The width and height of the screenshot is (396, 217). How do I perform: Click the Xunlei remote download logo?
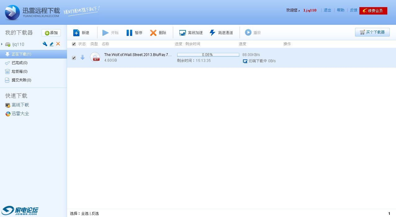coord(32,12)
